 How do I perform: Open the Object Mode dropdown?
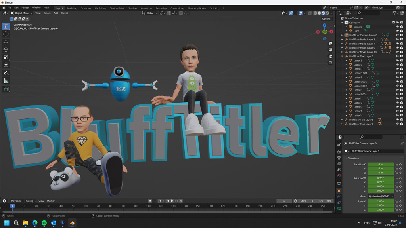(21, 13)
